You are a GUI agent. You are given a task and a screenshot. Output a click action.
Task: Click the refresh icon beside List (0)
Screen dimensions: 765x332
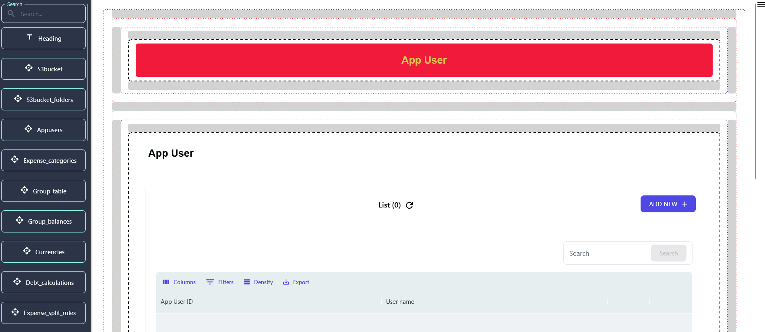point(409,205)
